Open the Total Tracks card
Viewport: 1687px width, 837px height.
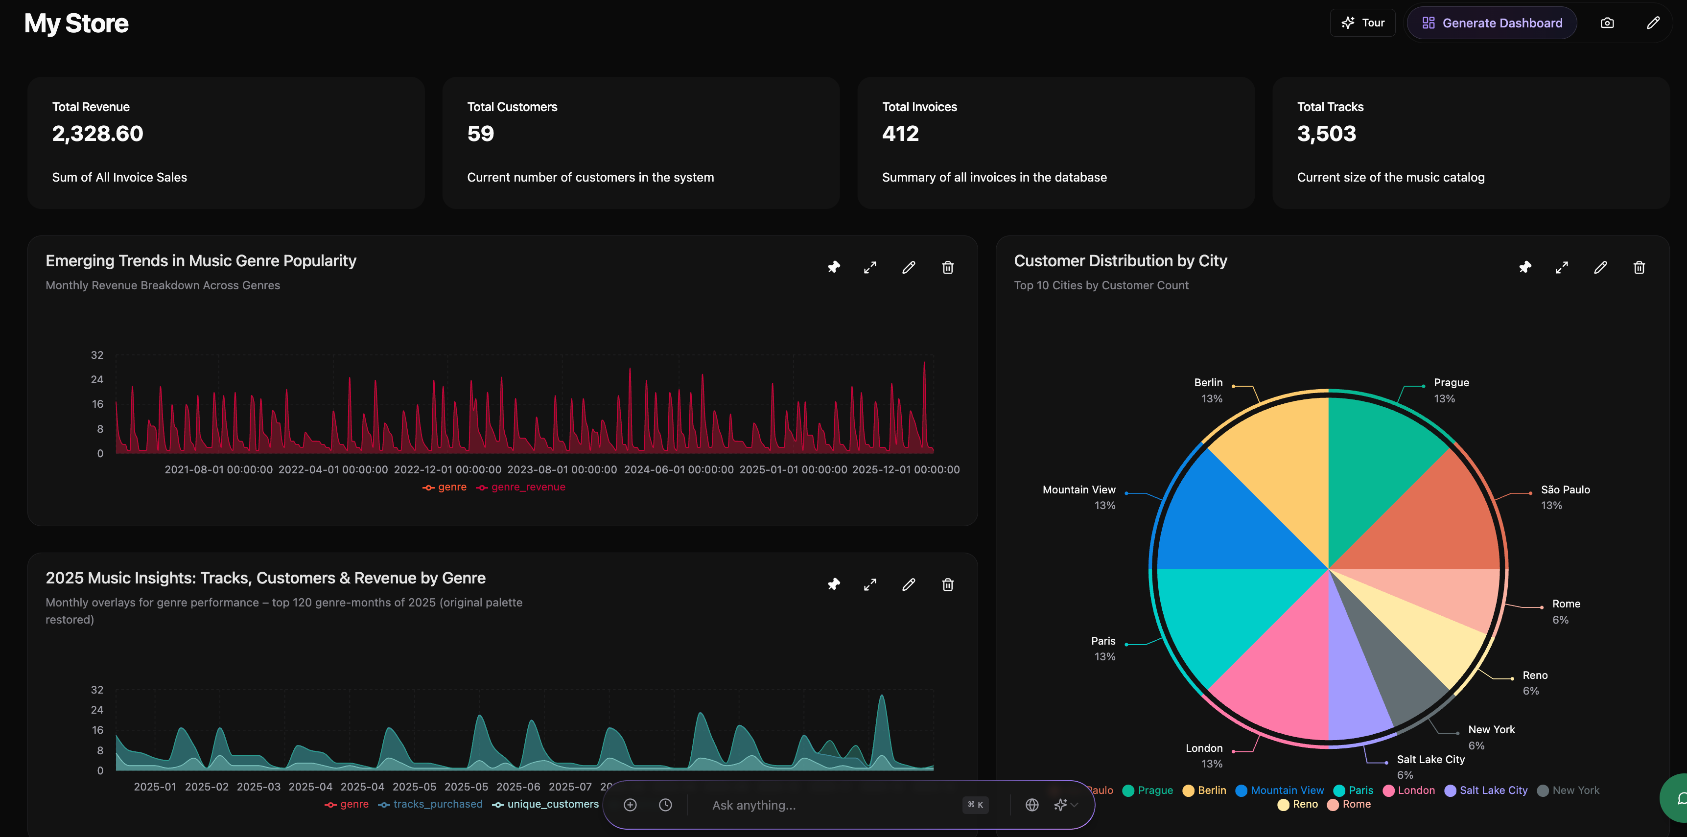point(1471,143)
